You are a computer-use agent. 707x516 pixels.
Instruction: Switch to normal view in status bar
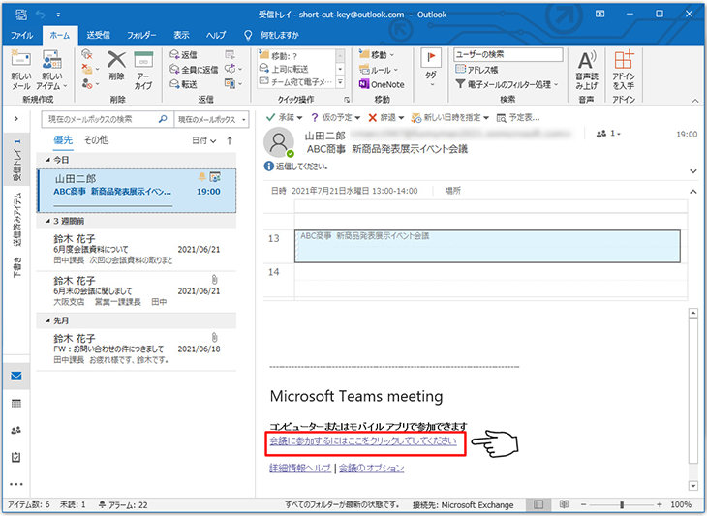click(538, 504)
